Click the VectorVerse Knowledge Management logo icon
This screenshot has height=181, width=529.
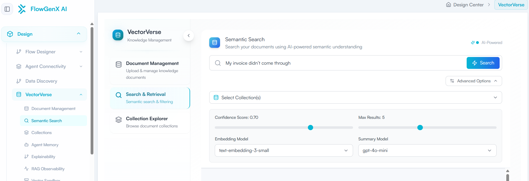coord(118,35)
